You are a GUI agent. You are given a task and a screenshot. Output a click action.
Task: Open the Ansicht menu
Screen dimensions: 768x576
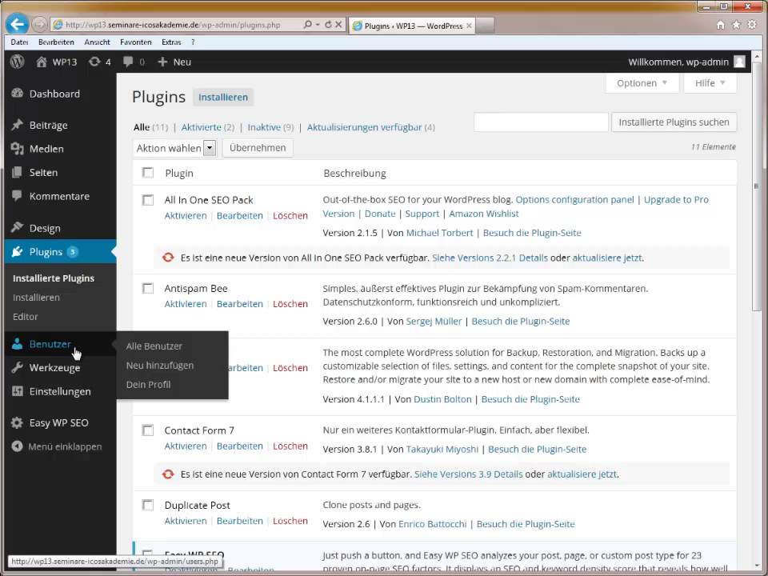[x=97, y=42]
